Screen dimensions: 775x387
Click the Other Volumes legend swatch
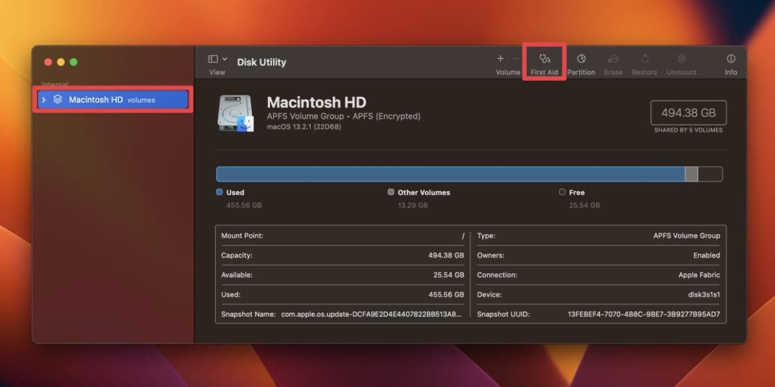391,192
